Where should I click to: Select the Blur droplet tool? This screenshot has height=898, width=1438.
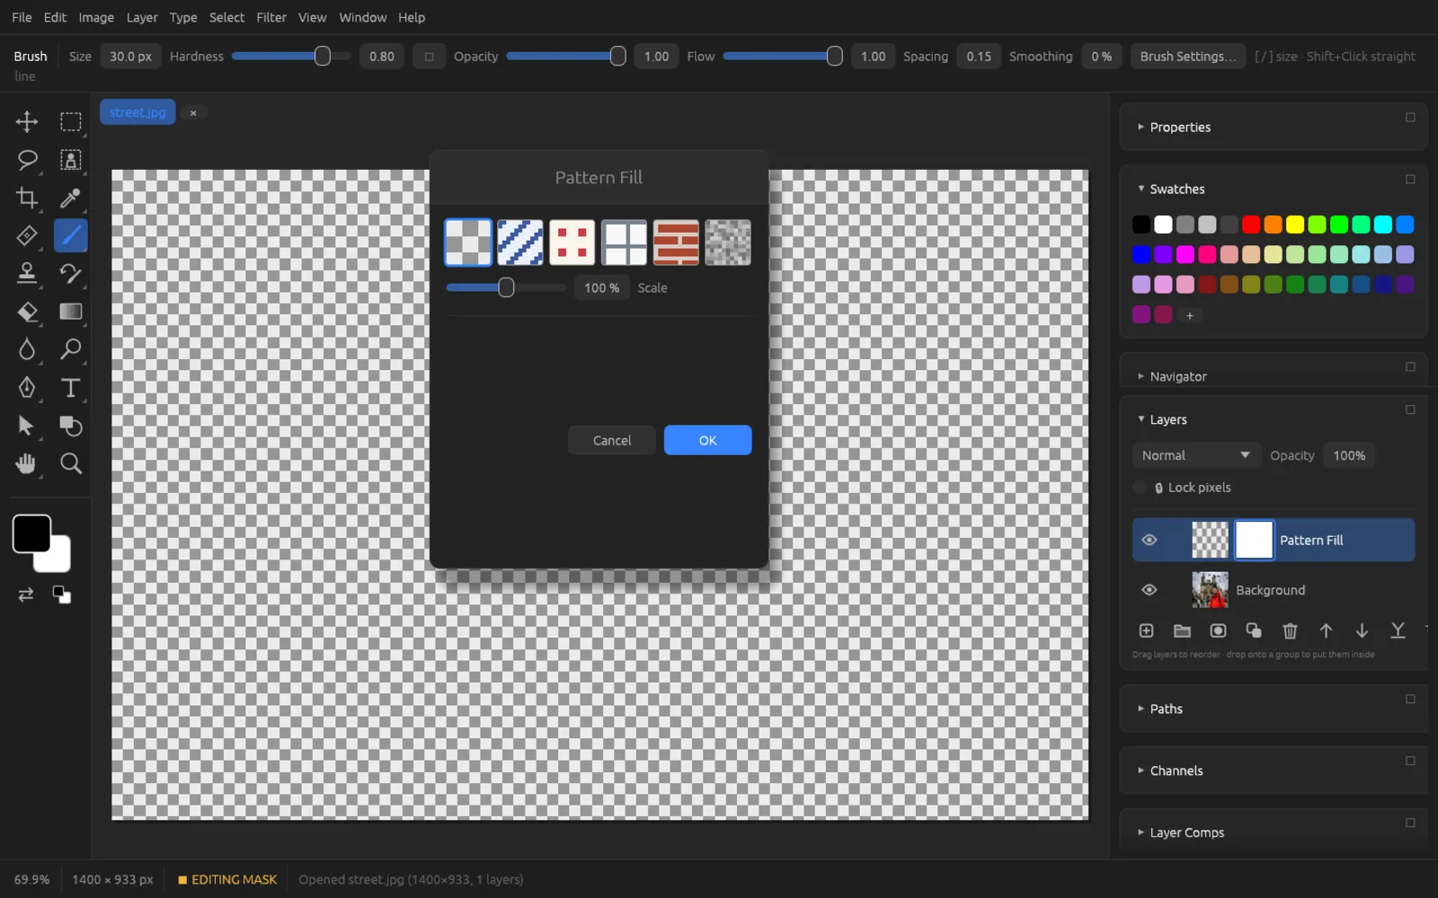[x=27, y=349]
